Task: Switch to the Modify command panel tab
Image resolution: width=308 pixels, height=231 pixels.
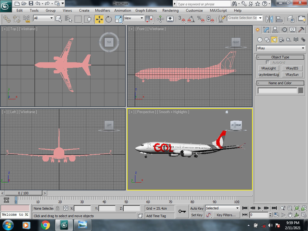Action: [x=266, y=30]
